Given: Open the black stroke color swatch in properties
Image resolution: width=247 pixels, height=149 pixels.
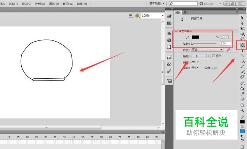Looking at the screenshot, I should (195, 37).
